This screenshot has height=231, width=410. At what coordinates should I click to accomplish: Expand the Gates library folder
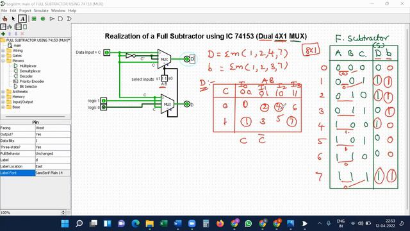[3, 56]
